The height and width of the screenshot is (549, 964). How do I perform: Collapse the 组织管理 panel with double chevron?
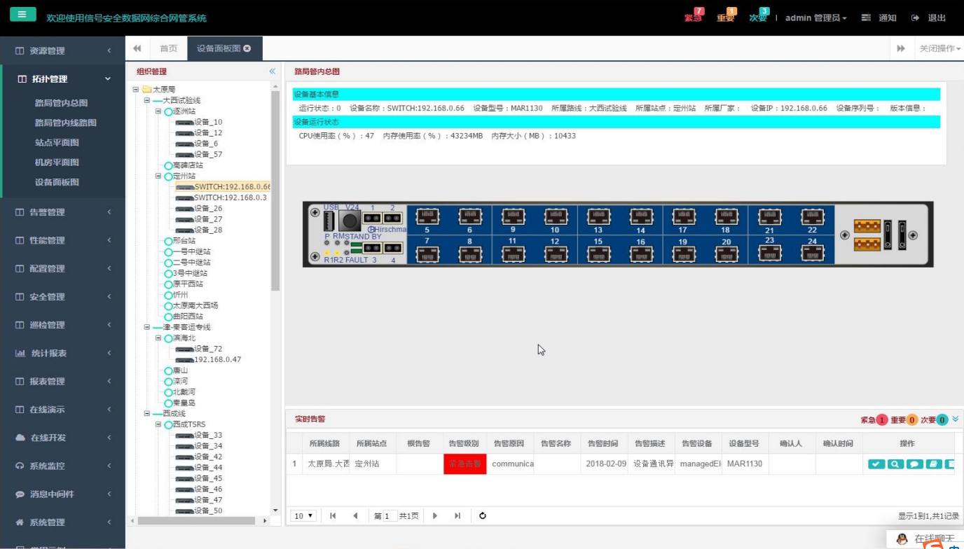point(273,71)
